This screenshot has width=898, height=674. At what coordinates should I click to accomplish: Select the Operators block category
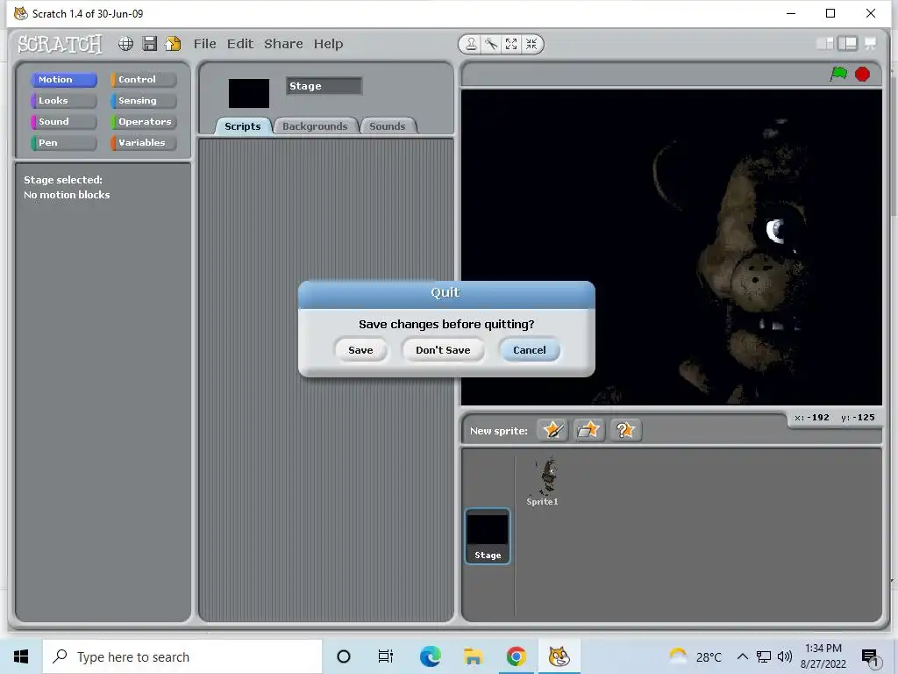coord(144,121)
